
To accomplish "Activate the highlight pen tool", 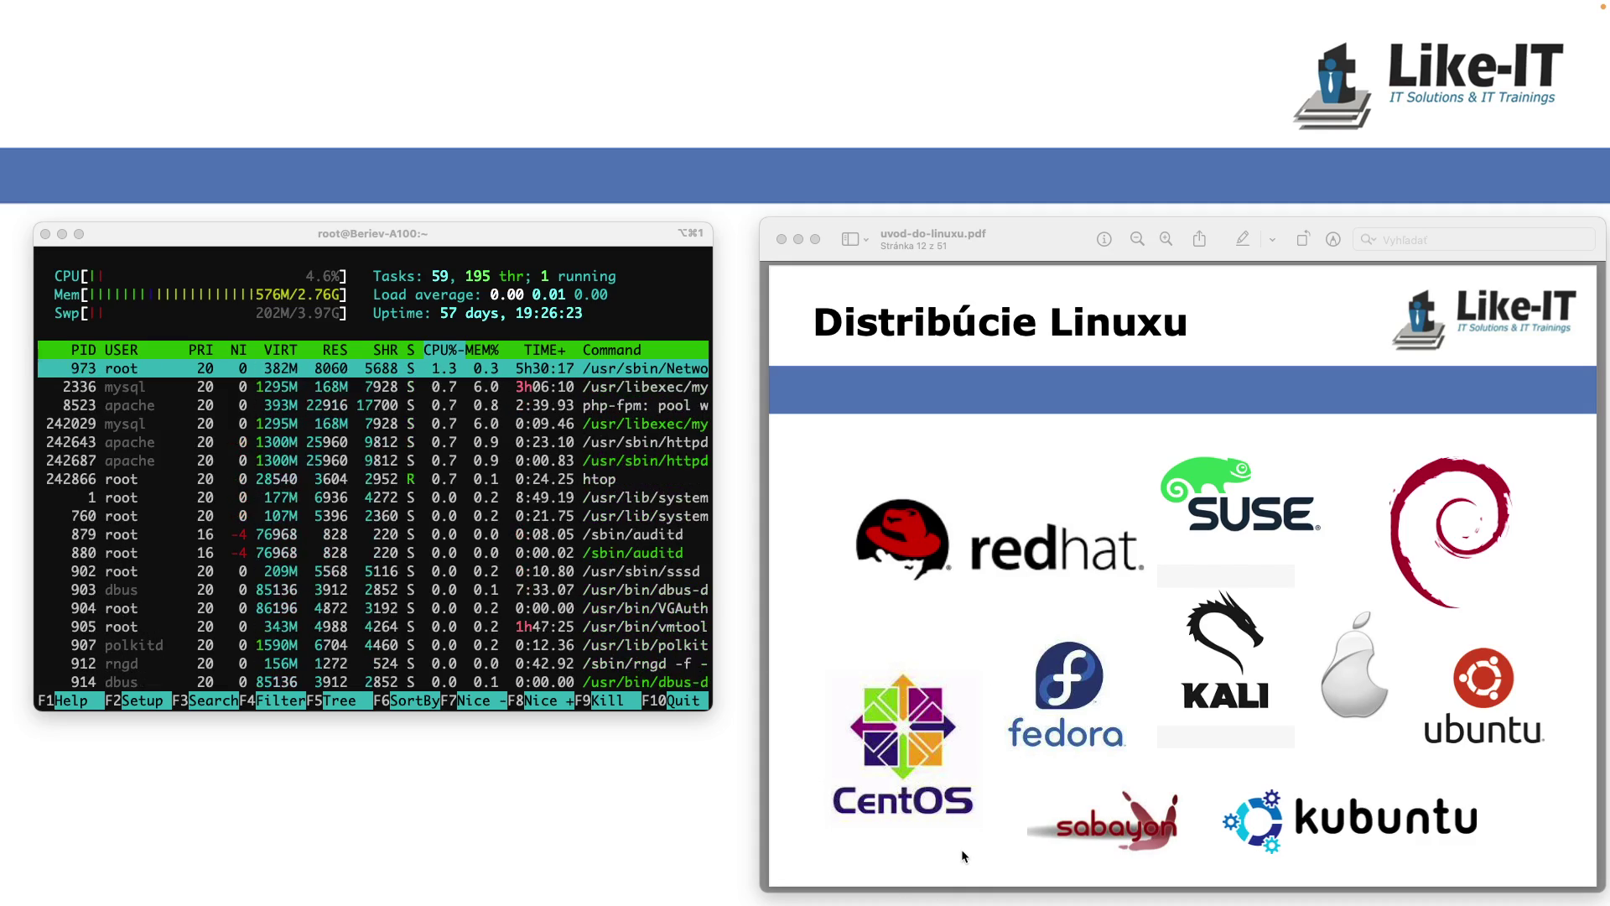I will (1243, 239).
